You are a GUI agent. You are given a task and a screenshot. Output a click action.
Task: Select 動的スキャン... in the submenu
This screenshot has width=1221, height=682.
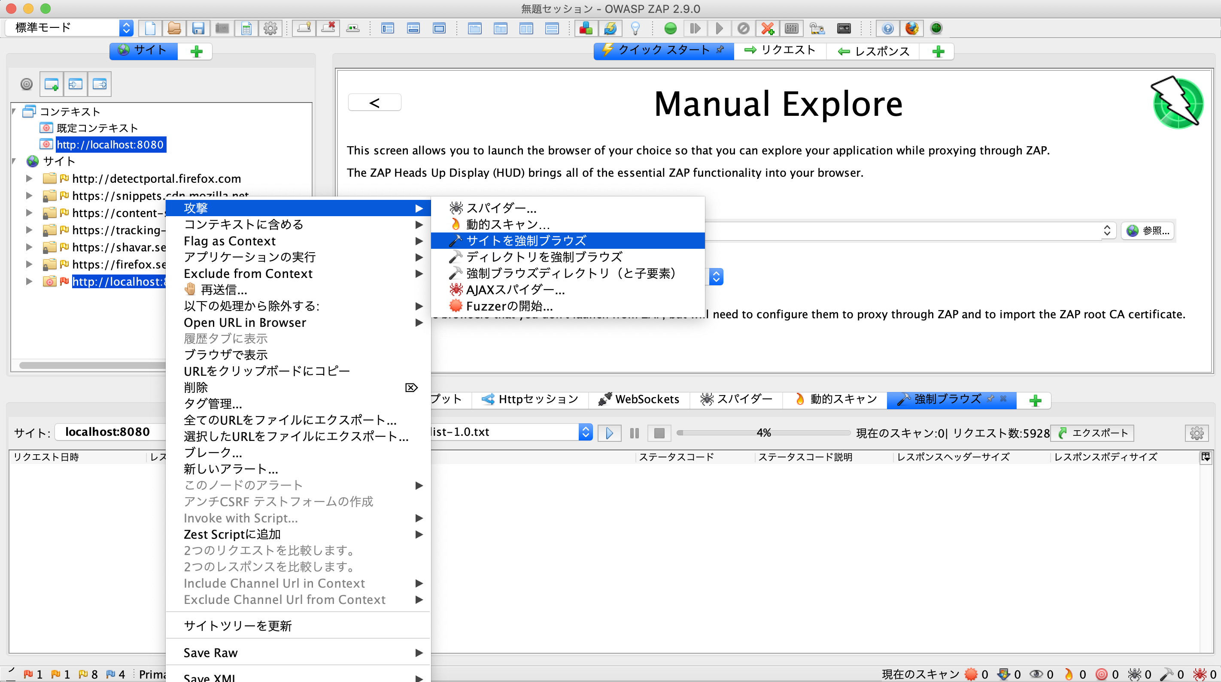point(568,224)
